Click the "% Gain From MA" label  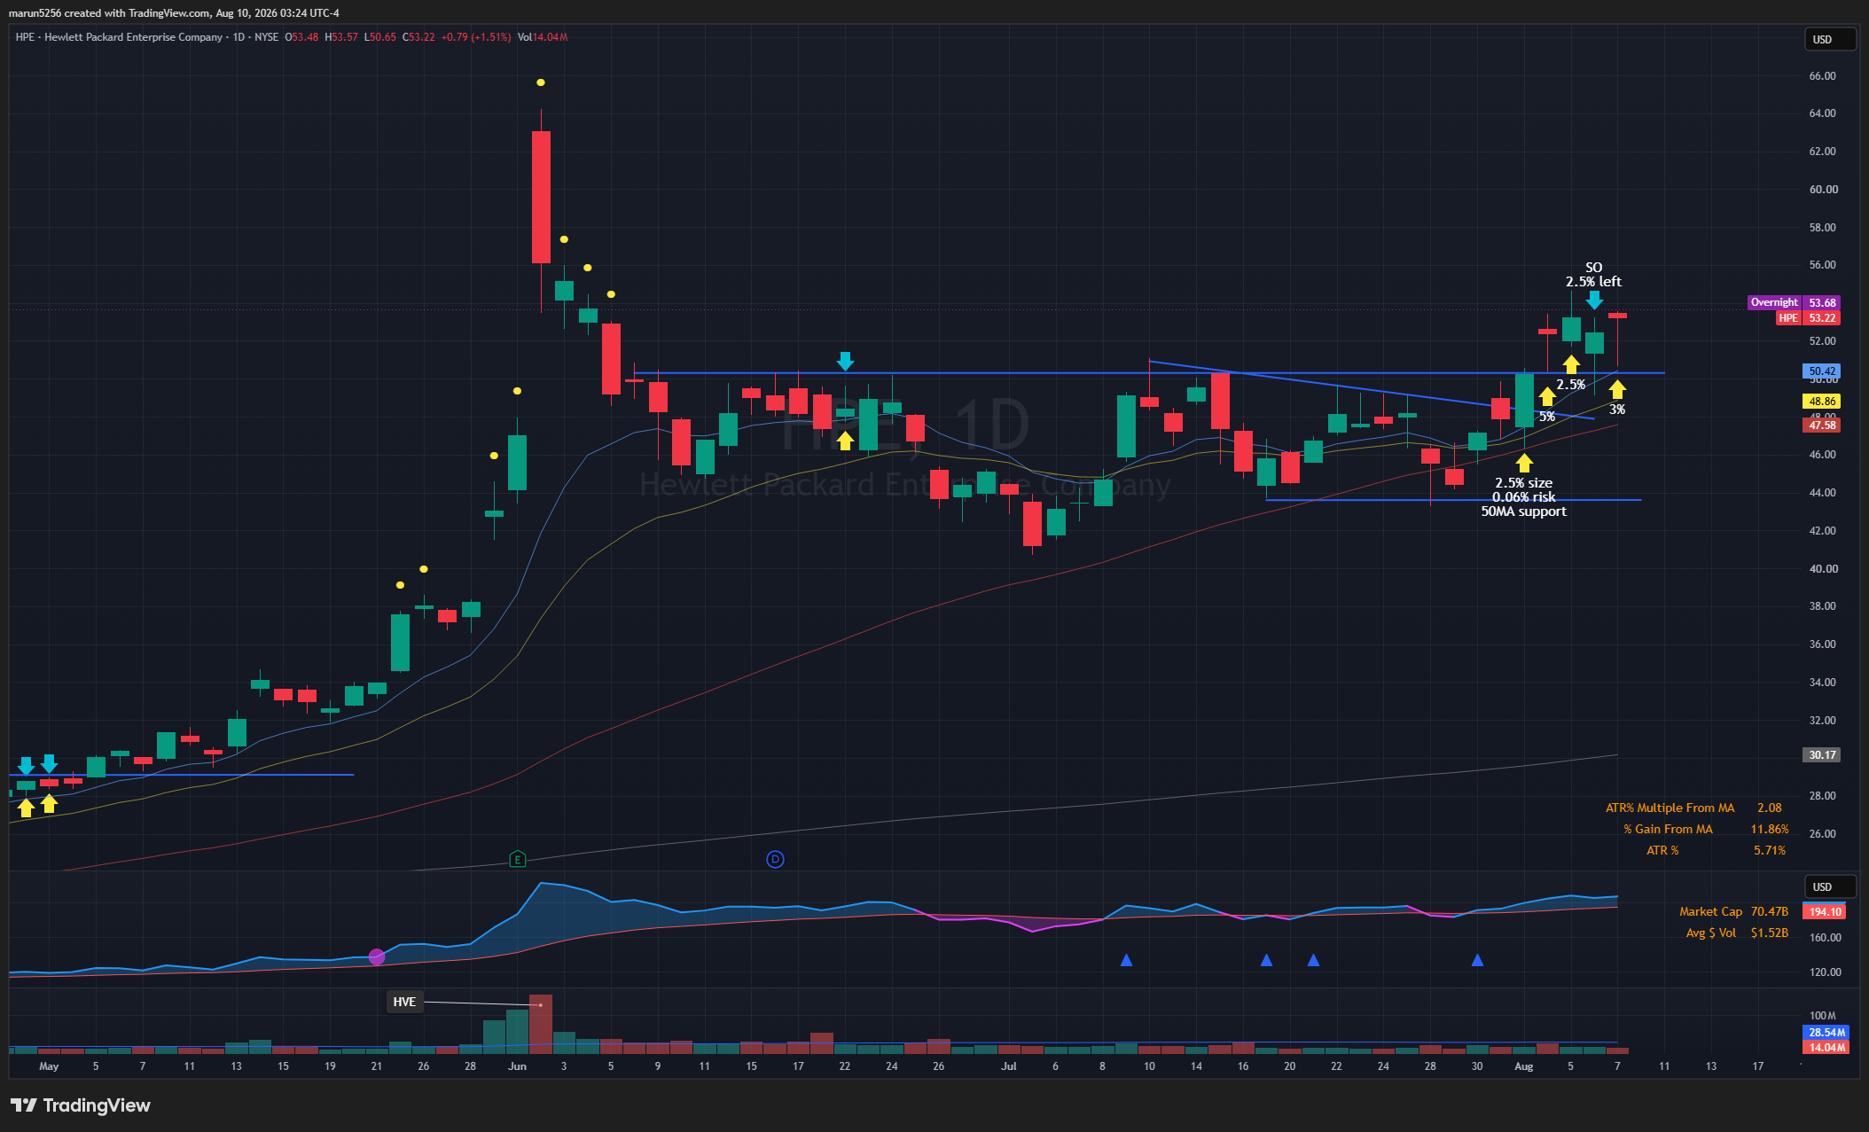[1668, 829]
